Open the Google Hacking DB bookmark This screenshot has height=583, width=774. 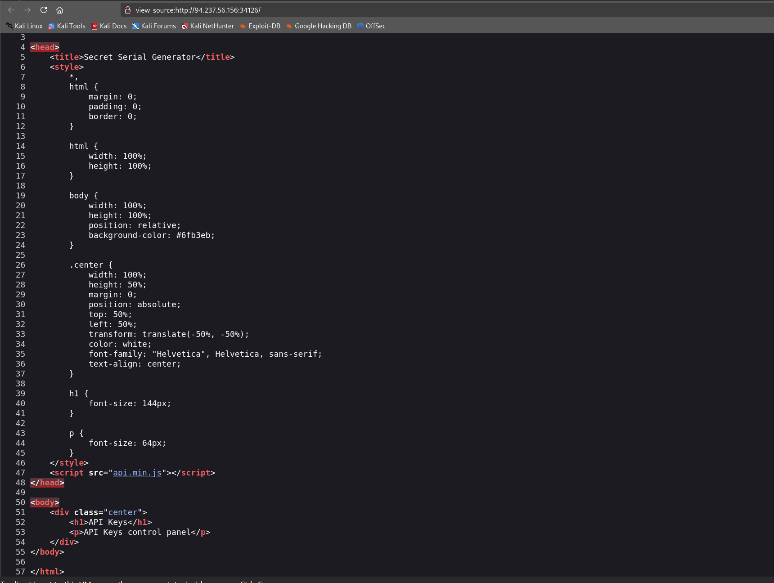(x=319, y=26)
